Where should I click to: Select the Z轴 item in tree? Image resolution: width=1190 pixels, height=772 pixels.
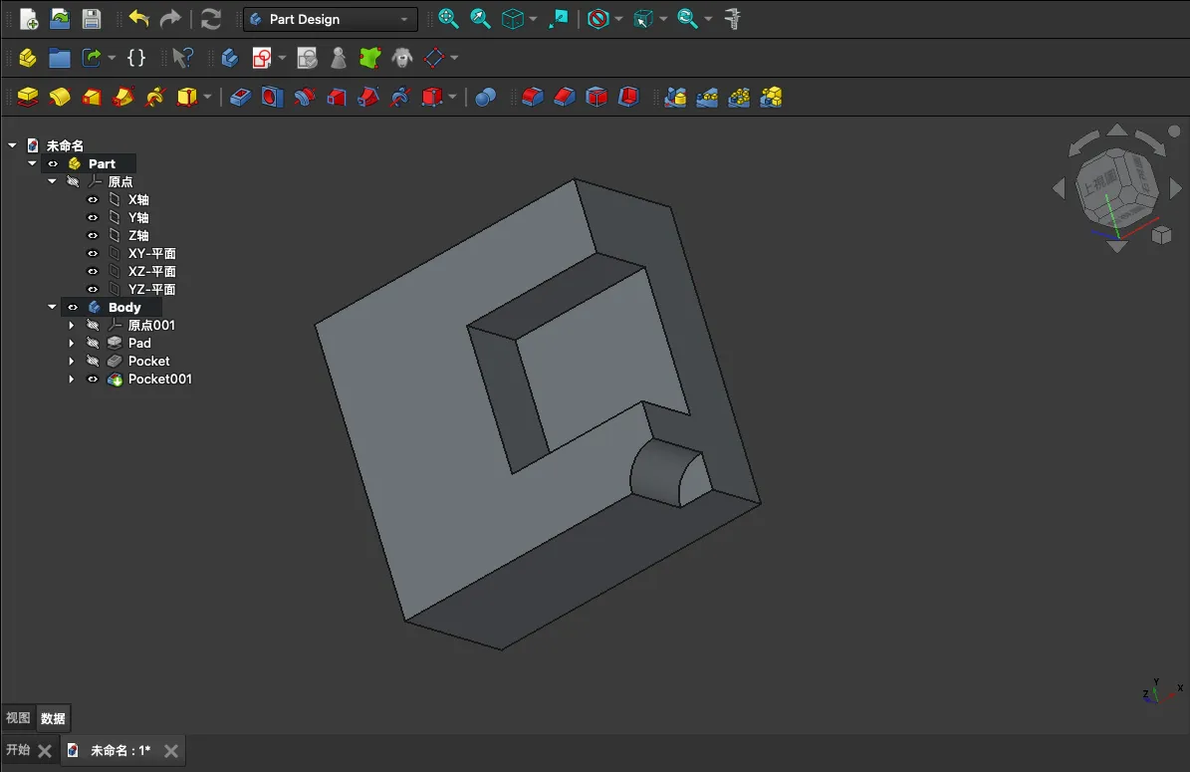pos(138,236)
